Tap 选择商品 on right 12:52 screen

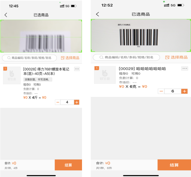[176, 57]
